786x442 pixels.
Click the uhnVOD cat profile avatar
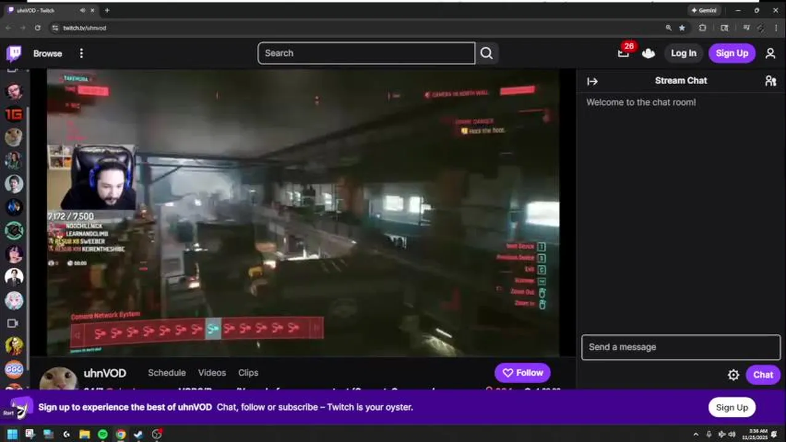coord(58,378)
